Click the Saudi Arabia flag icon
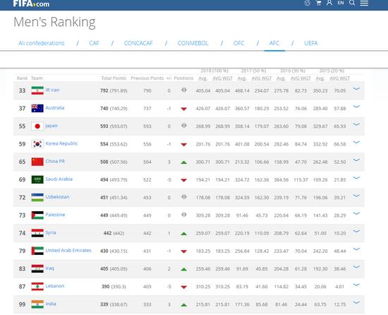Viewport: 388px width, 315px height. click(x=37, y=179)
